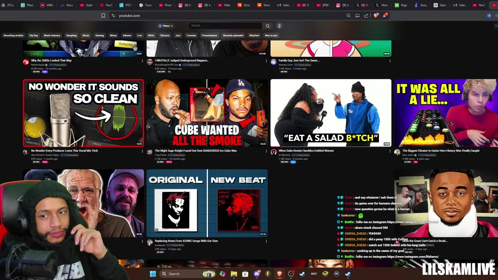Image resolution: width=498 pixels, height=280 pixels.
Task: Click the zoom magnifier icon in the address bar
Action: 348,16
